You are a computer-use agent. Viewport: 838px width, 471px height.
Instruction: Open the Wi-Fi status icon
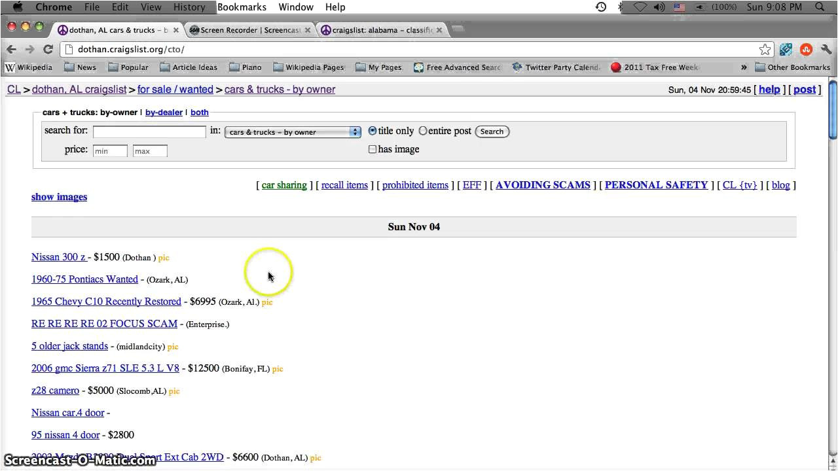[x=640, y=7]
